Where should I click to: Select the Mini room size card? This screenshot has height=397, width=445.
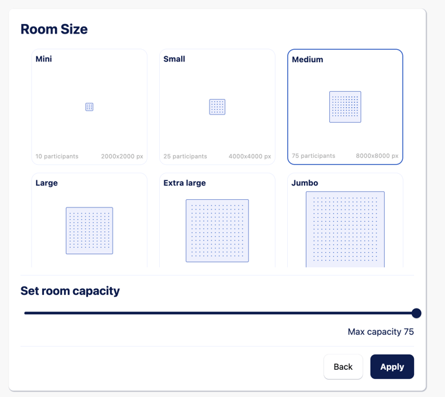(x=89, y=107)
